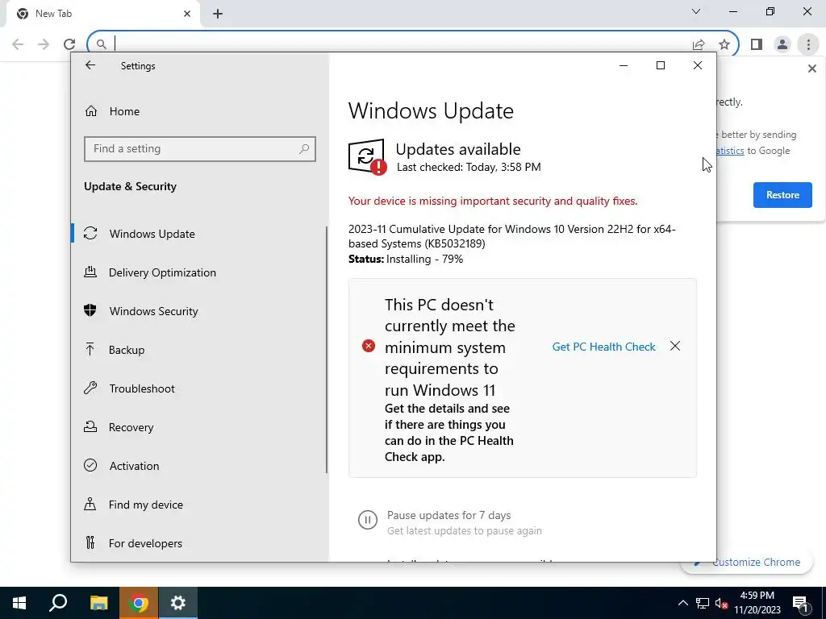The image size is (826, 619).
Task: Click the For developers icon
Action: [x=90, y=542]
